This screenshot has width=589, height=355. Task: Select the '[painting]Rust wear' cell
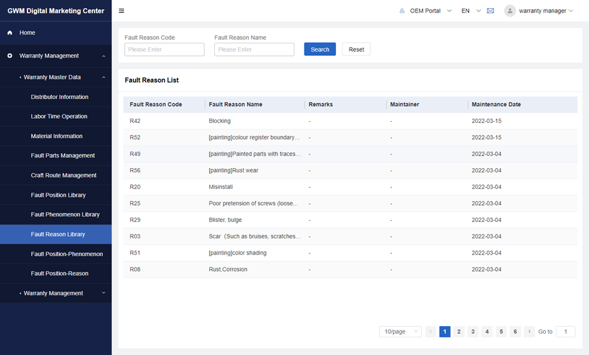tap(233, 171)
